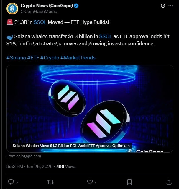The image size is (179, 189).
Task: Click the verified badge next to the name
Action: click(76, 6)
